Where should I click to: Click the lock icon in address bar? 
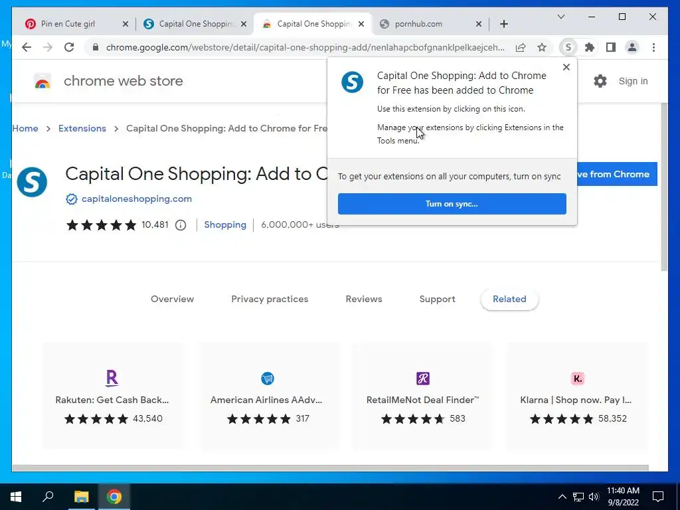tap(96, 47)
